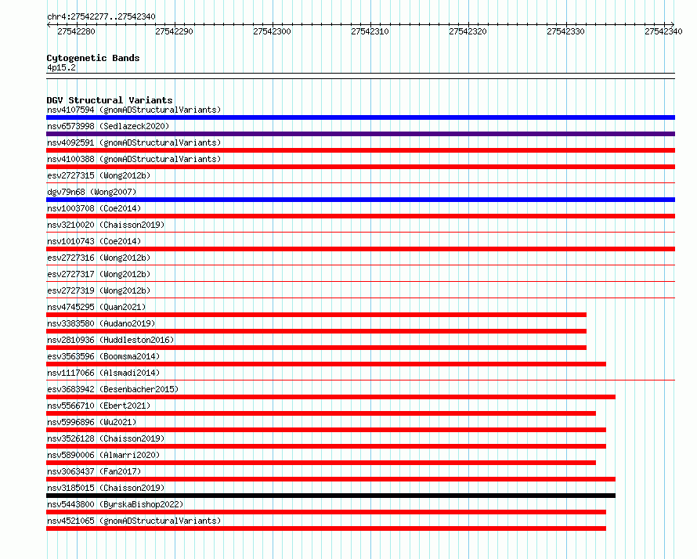Viewport: 697px width, 559px height.
Task: Open nsv3383580 (Audano2019) label
Action: [x=101, y=323]
